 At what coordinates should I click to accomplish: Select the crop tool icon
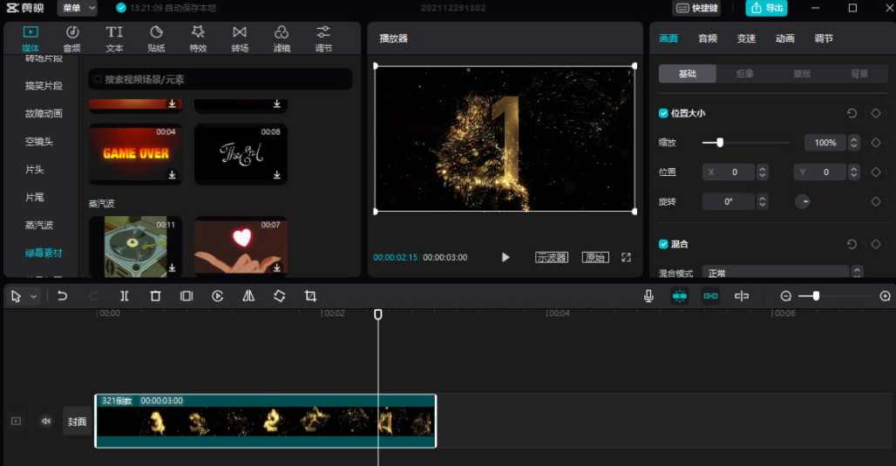point(310,296)
